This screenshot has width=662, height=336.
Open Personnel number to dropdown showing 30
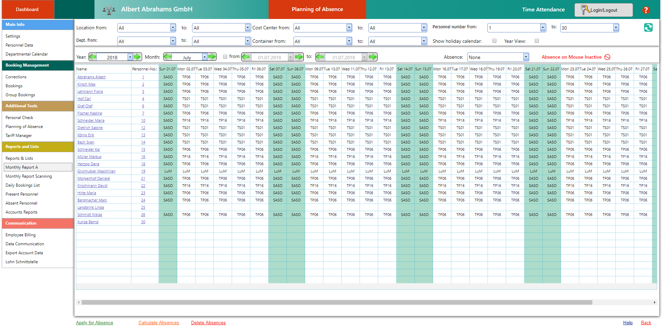616,28
